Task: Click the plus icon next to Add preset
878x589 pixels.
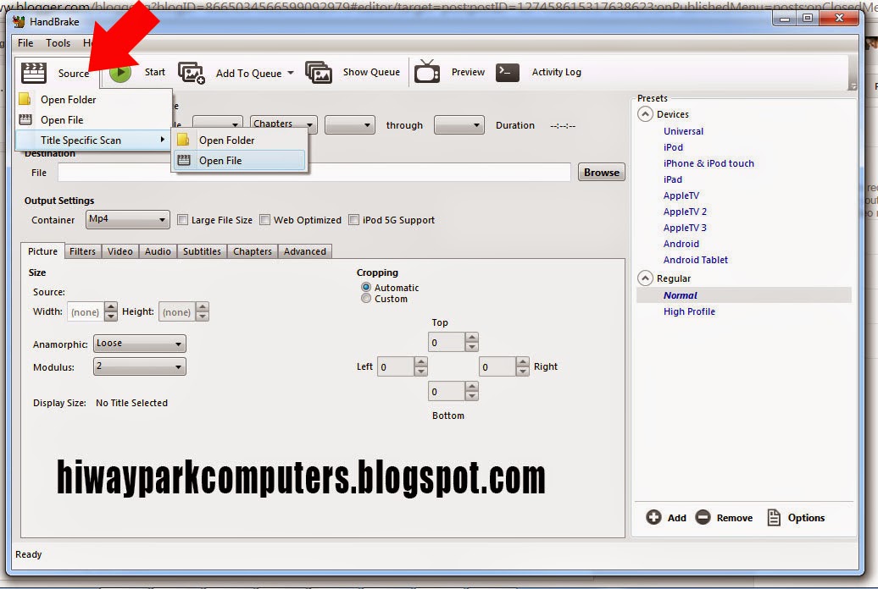Action: [653, 517]
